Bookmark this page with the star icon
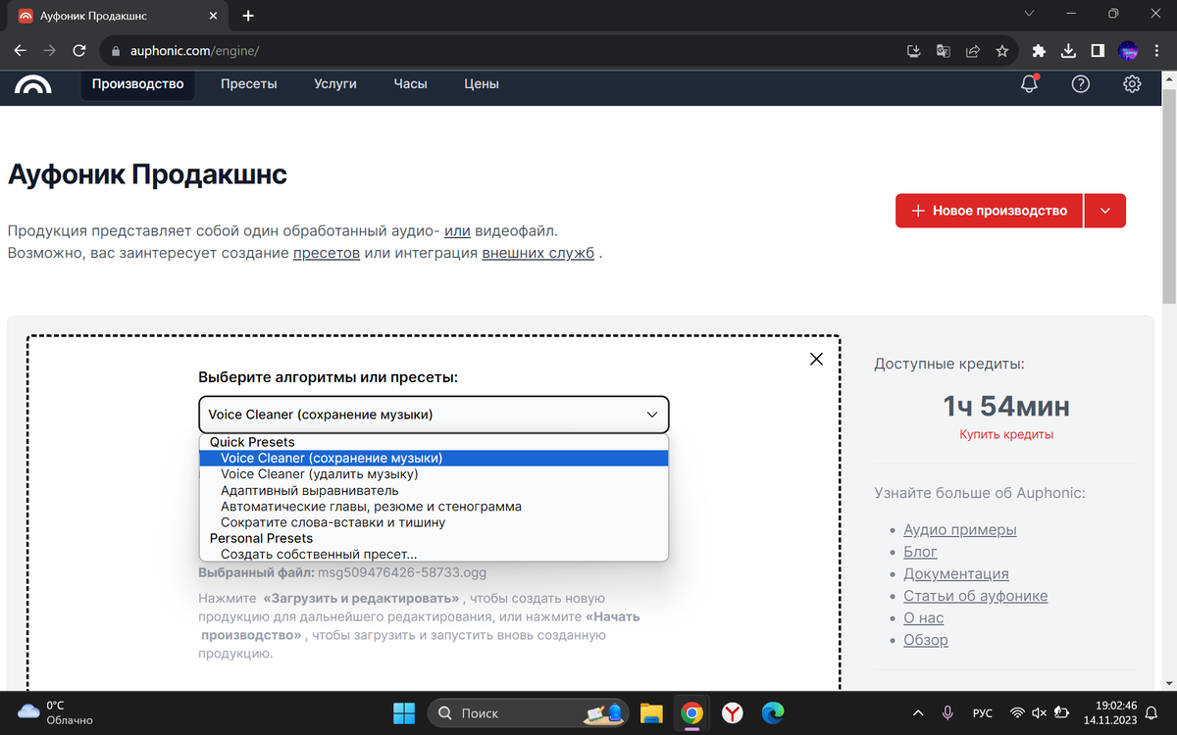 click(x=1001, y=50)
